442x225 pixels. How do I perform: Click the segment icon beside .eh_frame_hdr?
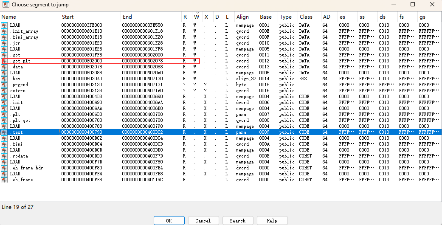coord(4,168)
